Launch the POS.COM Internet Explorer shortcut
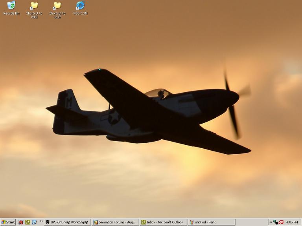This screenshot has width=302, height=226. click(x=80, y=5)
